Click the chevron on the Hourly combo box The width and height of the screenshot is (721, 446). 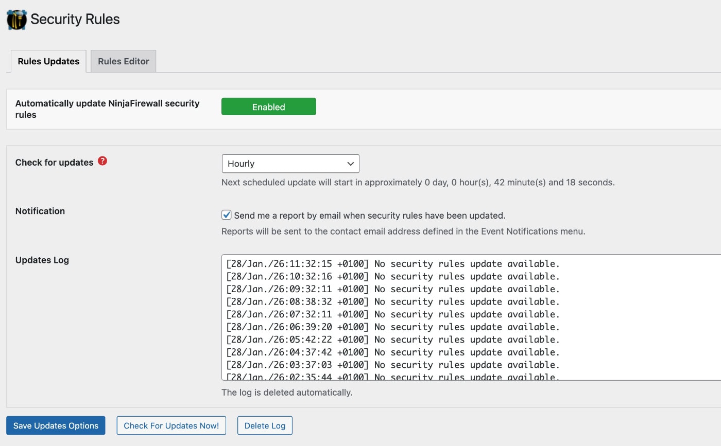[351, 163]
